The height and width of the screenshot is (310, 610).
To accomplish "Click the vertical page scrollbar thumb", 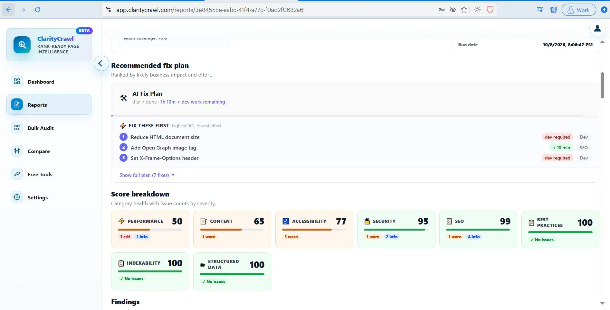I will [602, 86].
